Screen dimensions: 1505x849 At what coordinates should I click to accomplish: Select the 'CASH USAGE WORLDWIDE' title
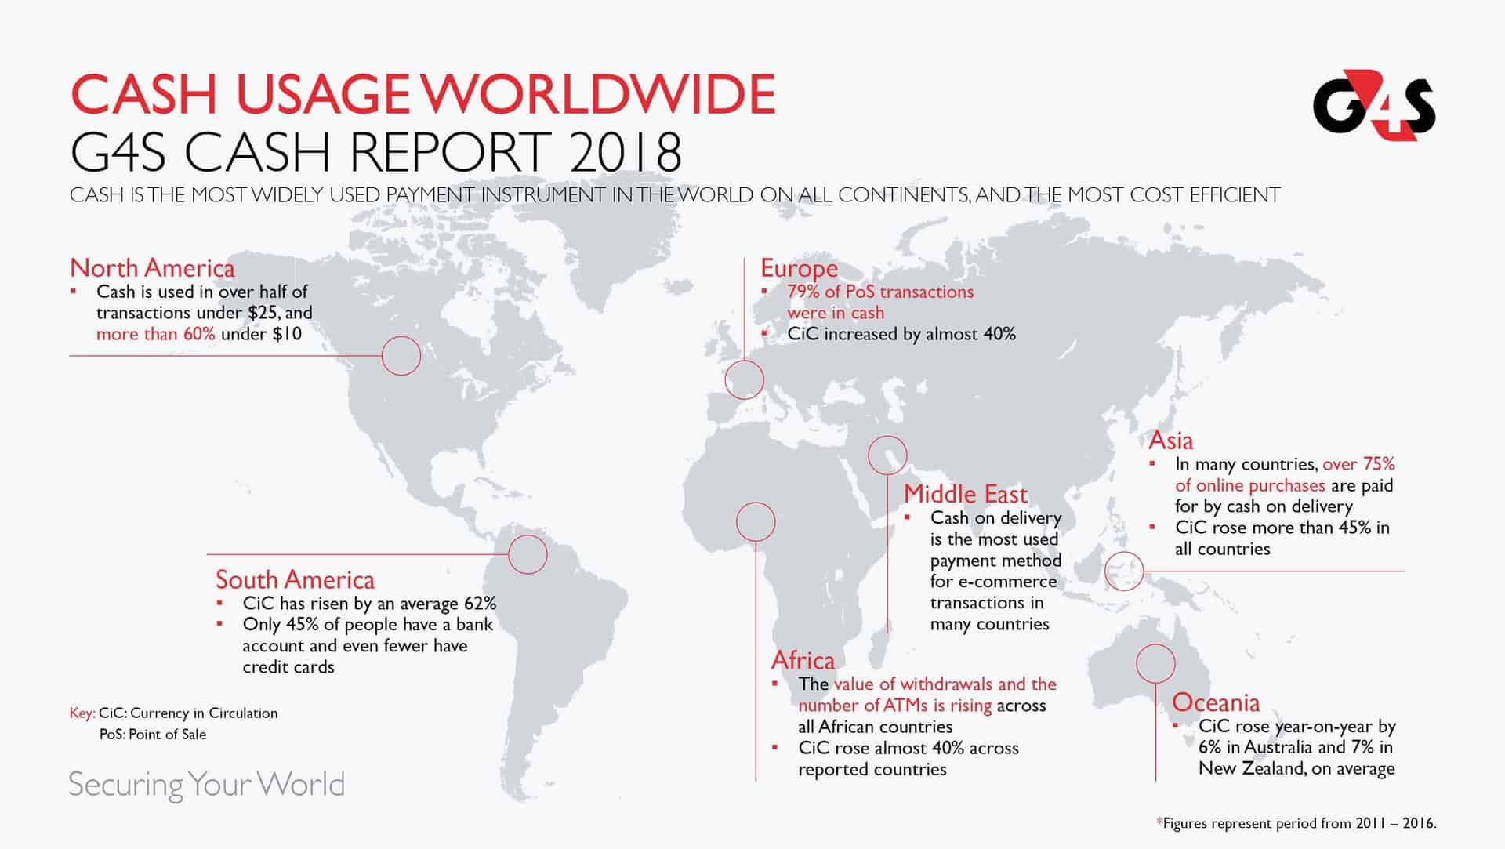422,94
